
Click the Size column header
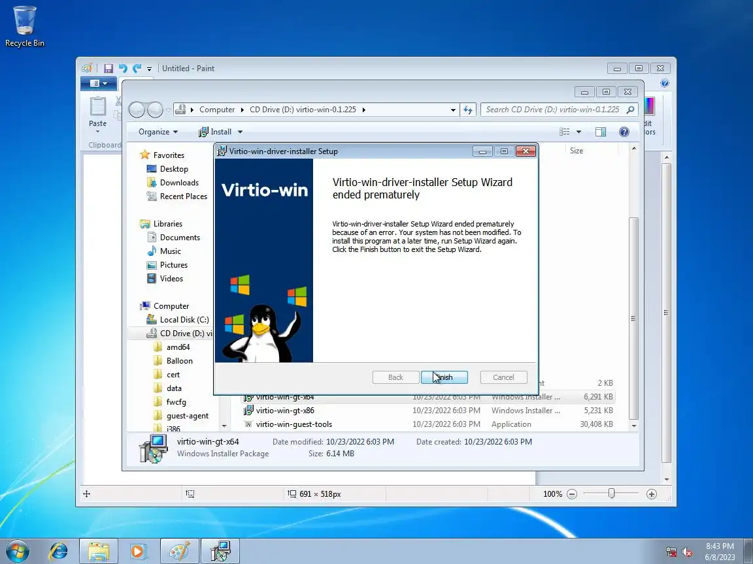coord(577,151)
